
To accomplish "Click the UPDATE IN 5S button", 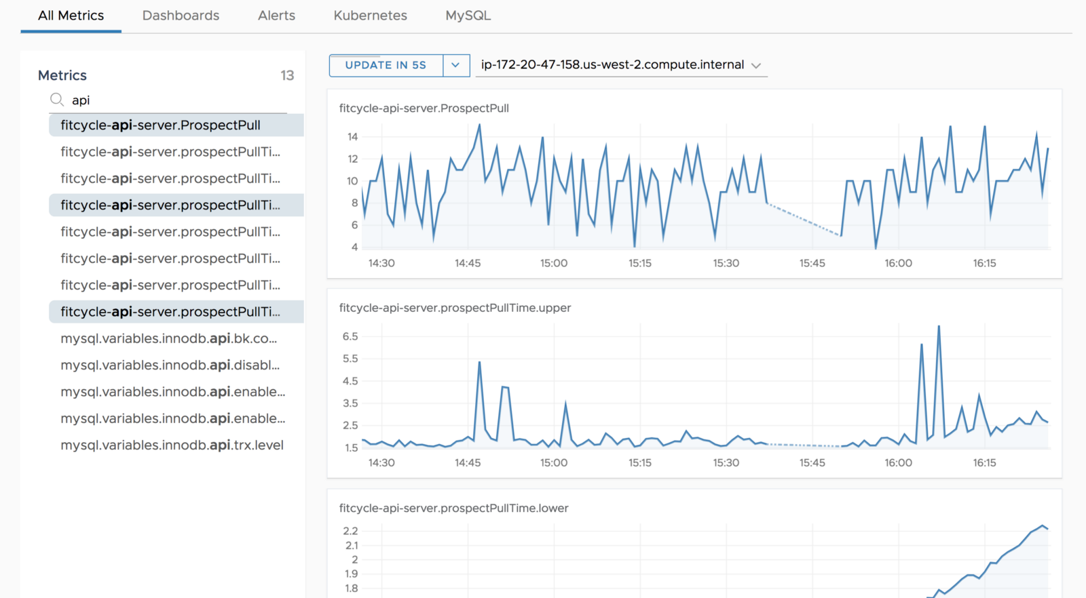I will point(386,65).
